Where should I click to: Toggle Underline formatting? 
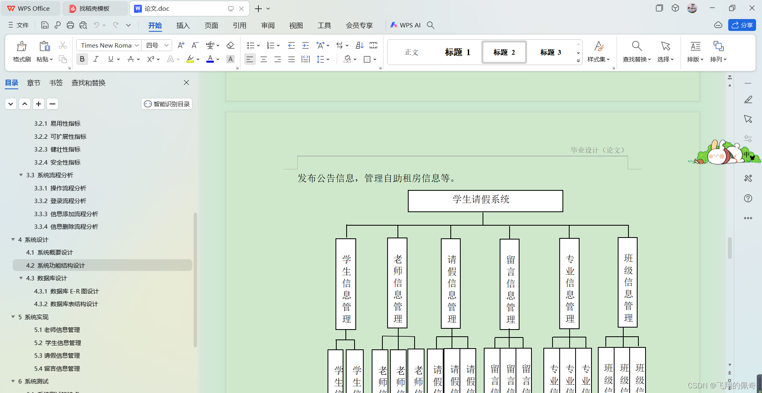pyautogui.click(x=111, y=59)
